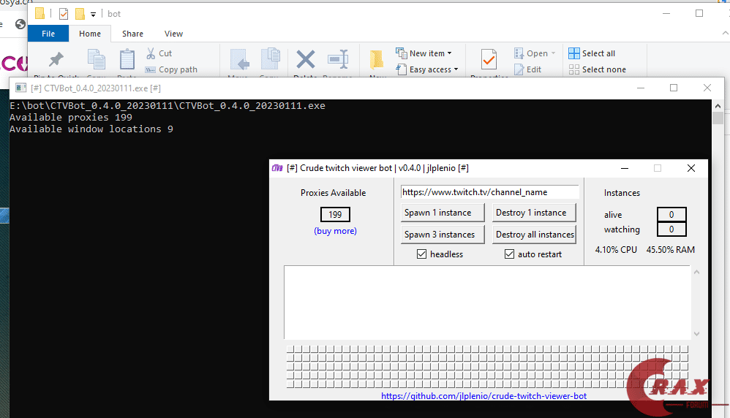Click the 'Available proxies 199' console line
This screenshot has width=730, height=418.
click(x=71, y=117)
